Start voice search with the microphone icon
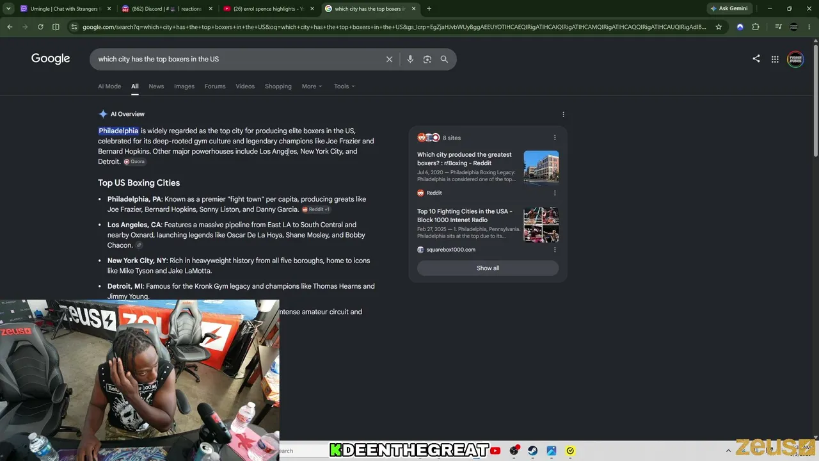This screenshot has height=461, width=819. pyautogui.click(x=410, y=59)
